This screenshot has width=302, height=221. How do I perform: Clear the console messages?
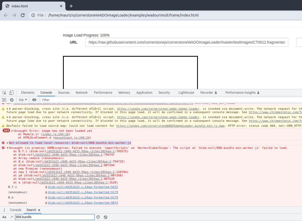11,100
